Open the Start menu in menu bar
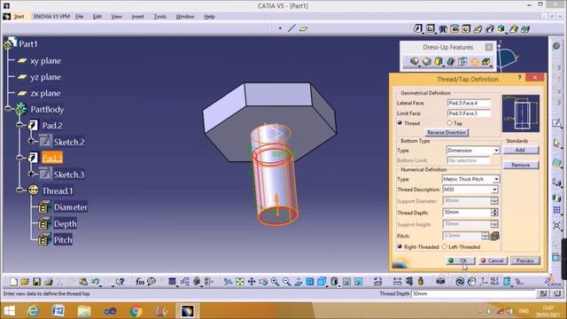Image resolution: width=567 pixels, height=319 pixels. coord(19,17)
